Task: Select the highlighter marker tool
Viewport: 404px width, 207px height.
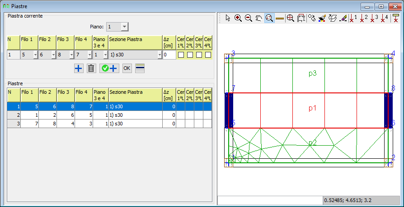Action: 343,18
